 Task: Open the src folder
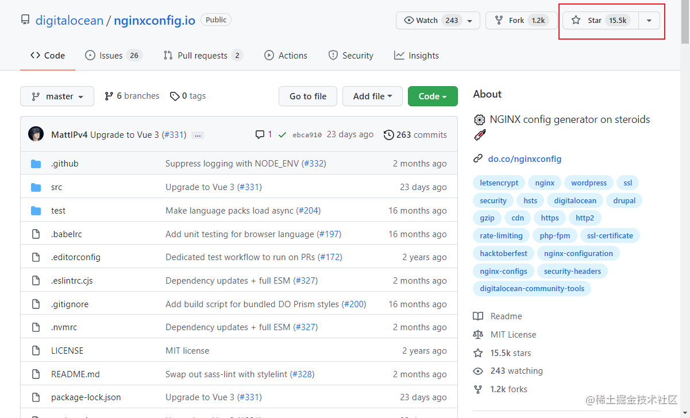click(56, 187)
